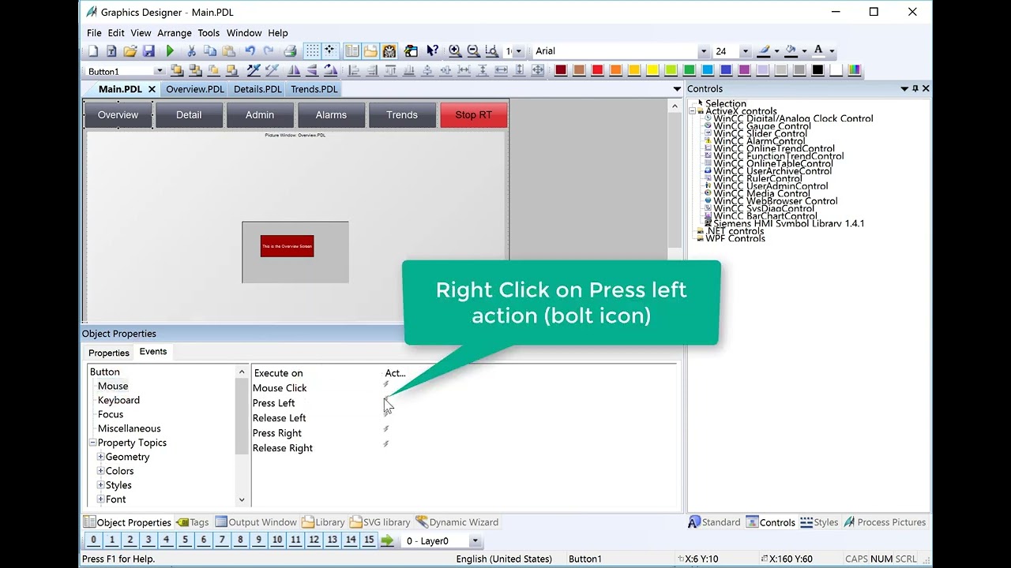The image size is (1011, 568).
Task: Open context help with arrow-question icon
Action: (x=432, y=51)
